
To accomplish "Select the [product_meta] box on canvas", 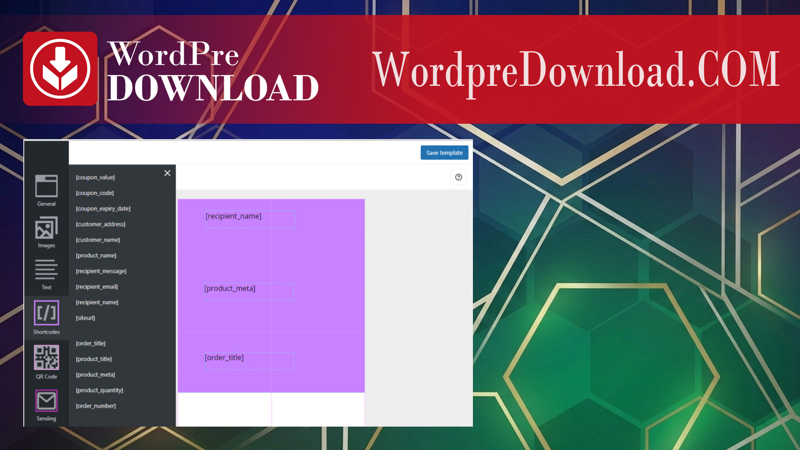I will pos(249,292).
